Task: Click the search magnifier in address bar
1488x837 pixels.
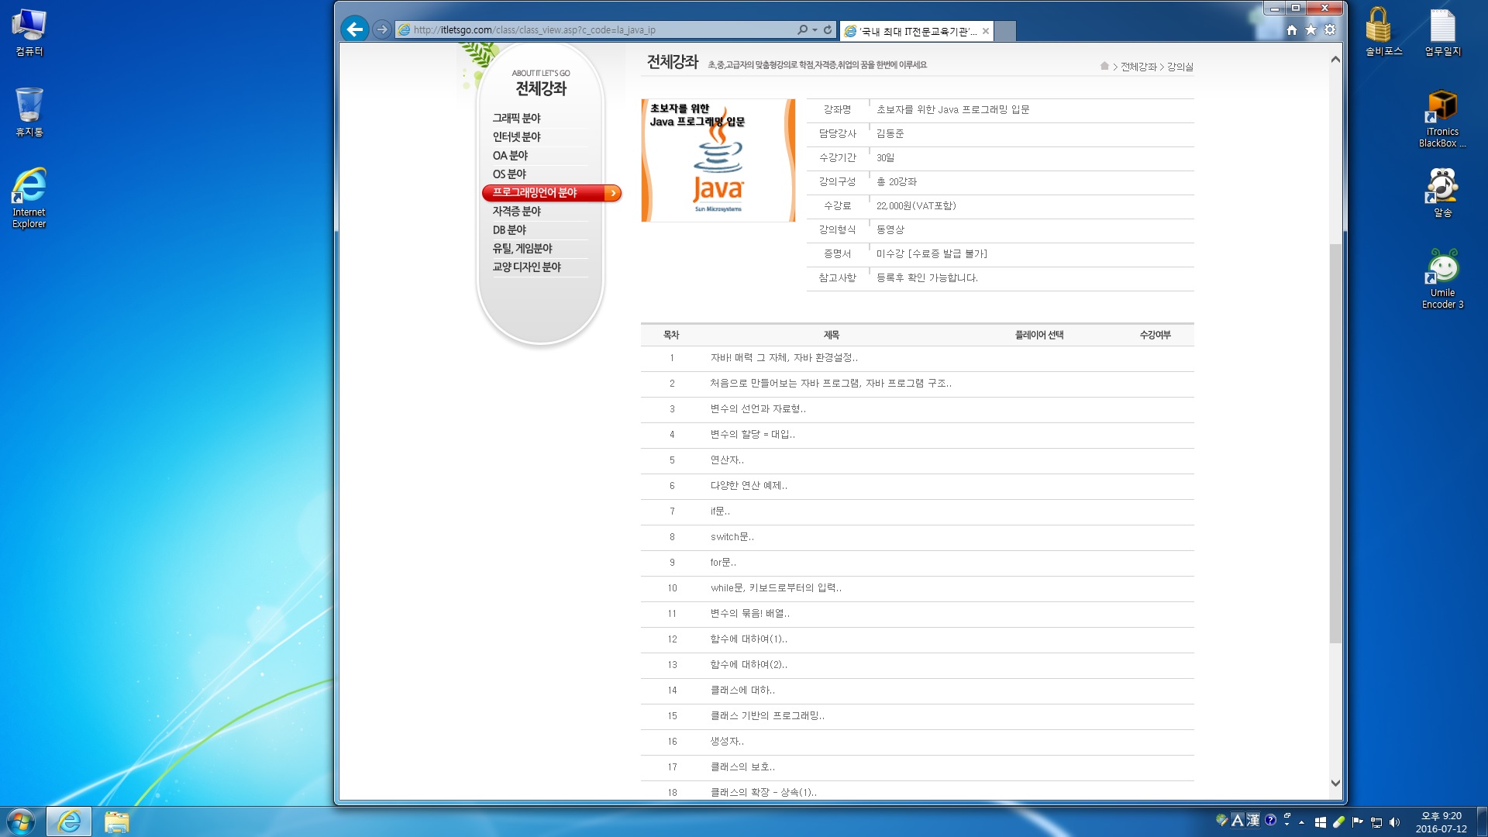Action: [x=802, y=30]
